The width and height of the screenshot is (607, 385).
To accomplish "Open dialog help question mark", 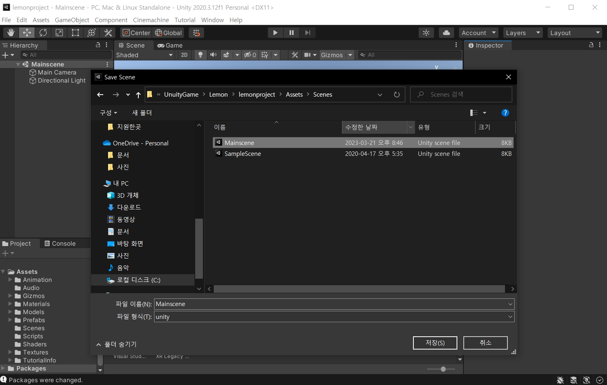I will tap(505, 113).
